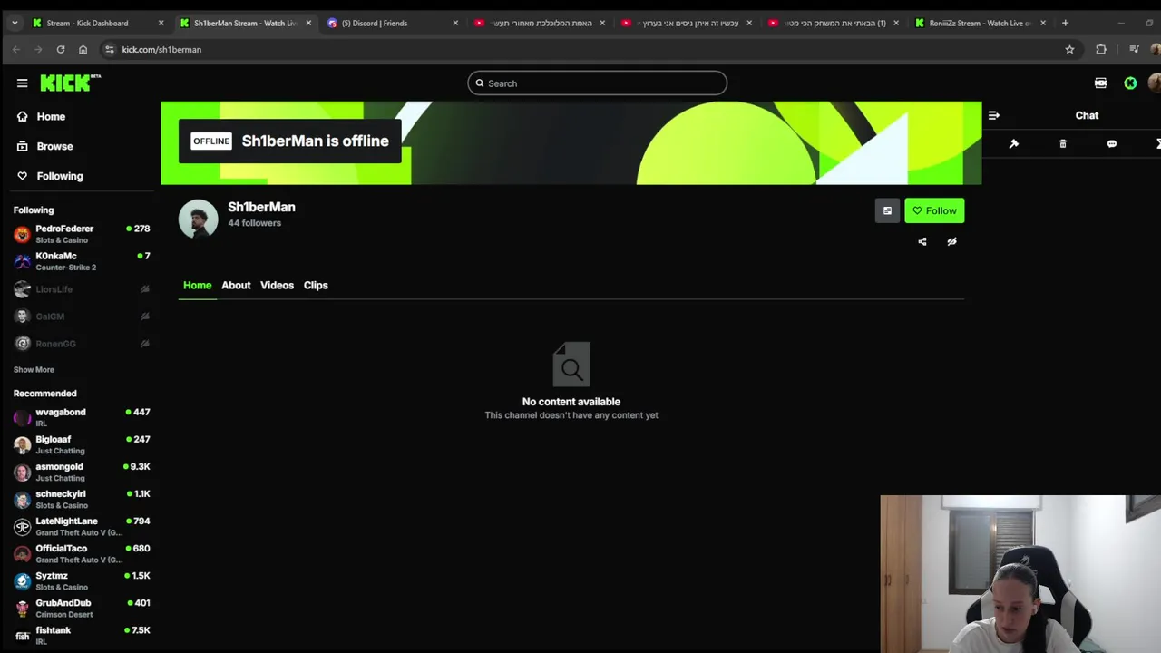This screenshot has height=653, width=1161.
Task: Open K0nkaMc channel
Action: pos(82,261)
